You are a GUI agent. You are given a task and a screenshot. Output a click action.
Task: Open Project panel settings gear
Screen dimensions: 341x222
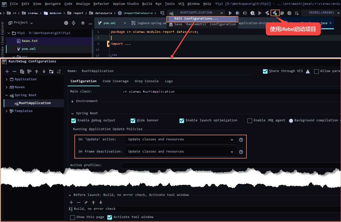83,23
